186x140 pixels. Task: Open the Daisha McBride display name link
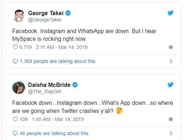coord(49,85)
